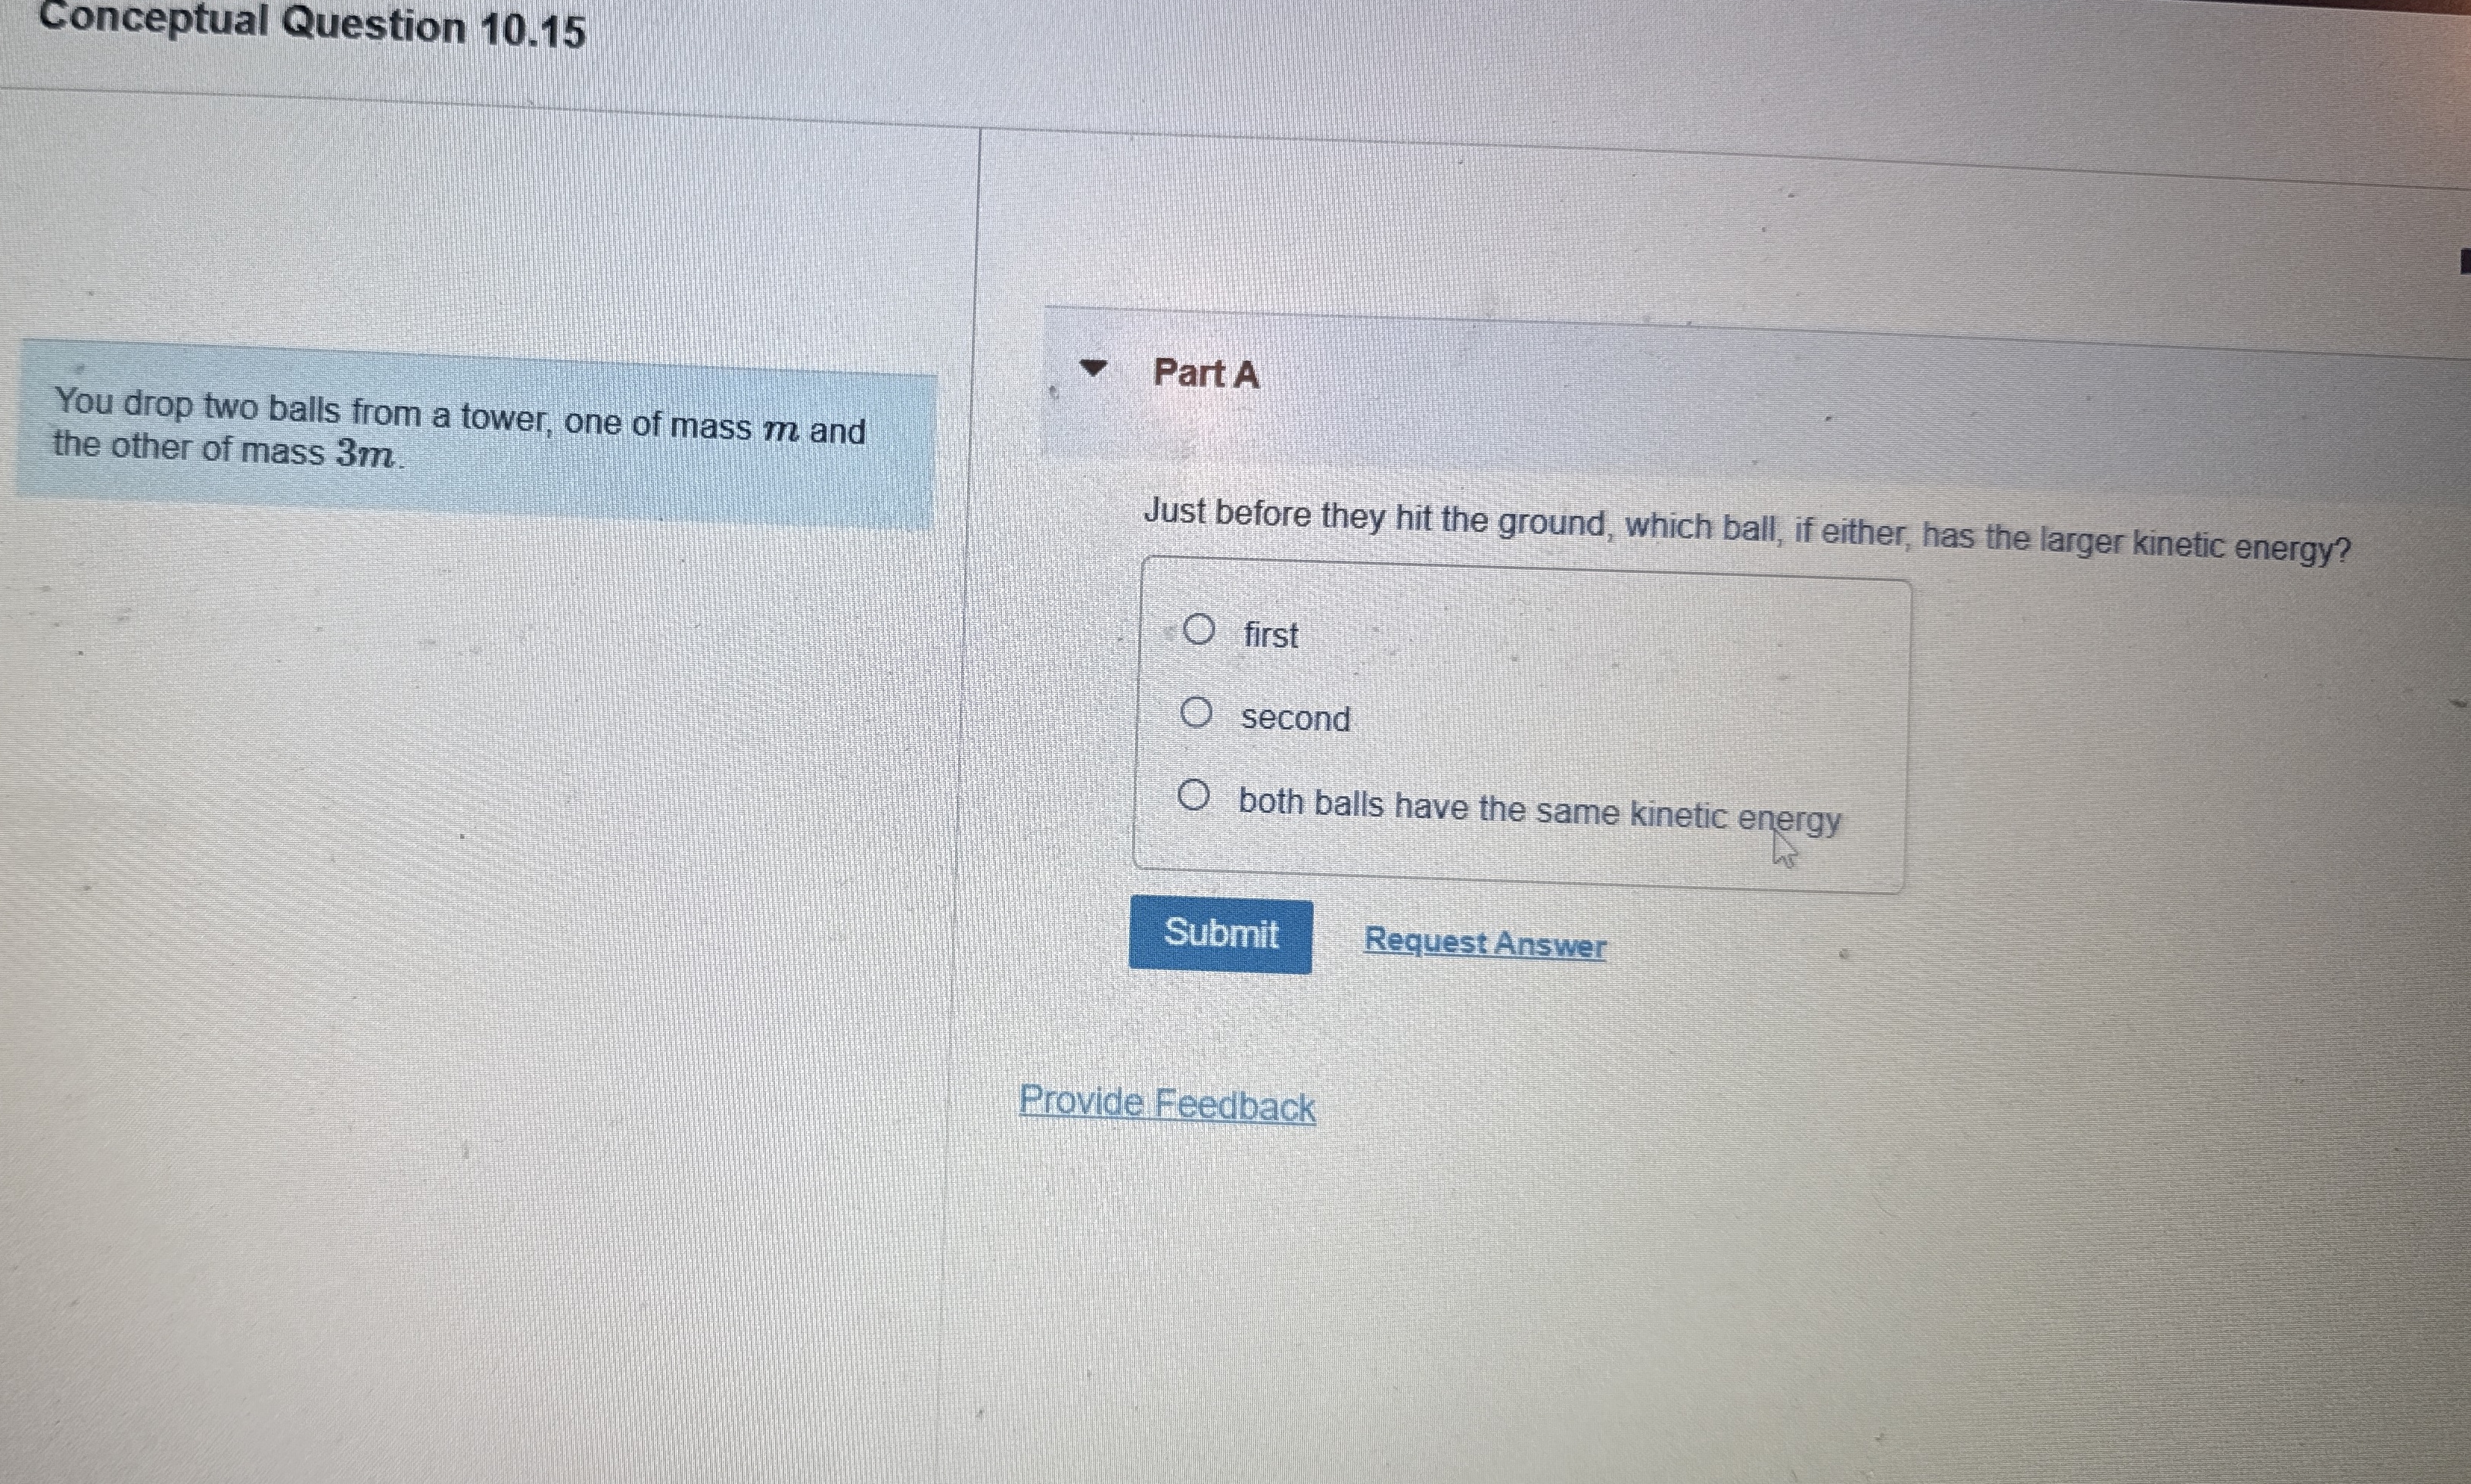The image size is (2471, 1484).
Task: Click the "first" answer option text
Action: (1270, 635)
